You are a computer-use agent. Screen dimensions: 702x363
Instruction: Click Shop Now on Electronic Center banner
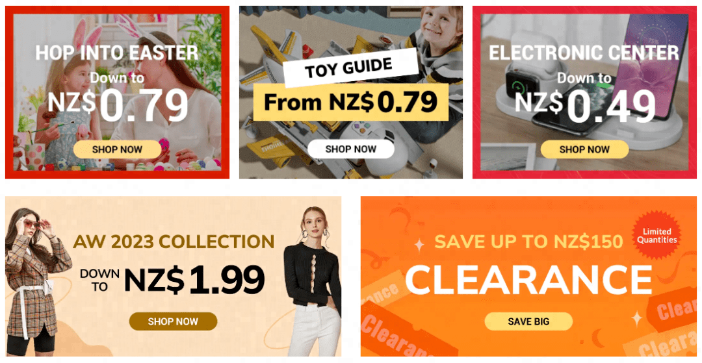pos(584,149)
